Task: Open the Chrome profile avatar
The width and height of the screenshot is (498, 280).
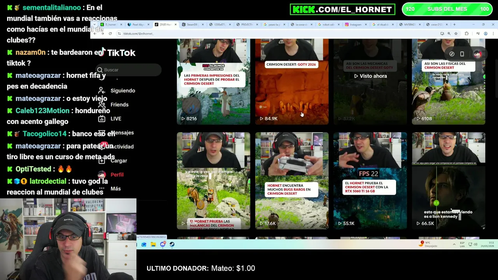Action: 486,33
